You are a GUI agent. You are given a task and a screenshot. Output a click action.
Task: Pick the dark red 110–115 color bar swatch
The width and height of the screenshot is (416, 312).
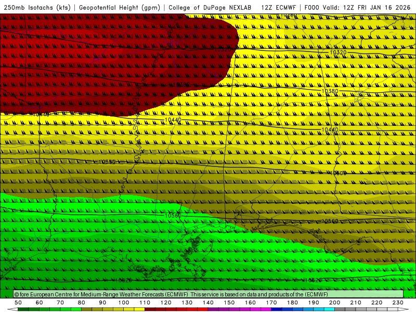pos(150,309)
